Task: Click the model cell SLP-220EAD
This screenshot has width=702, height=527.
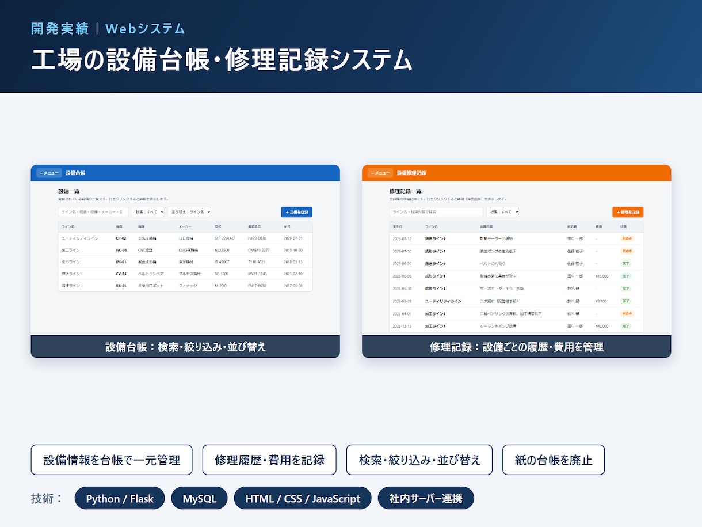Action: click(x=224, y=238)
